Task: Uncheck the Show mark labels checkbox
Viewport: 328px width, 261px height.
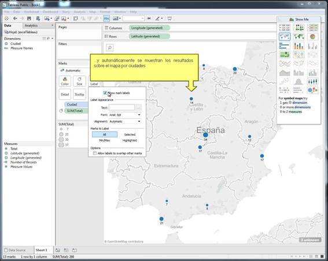Action: [x=105, y=93]
